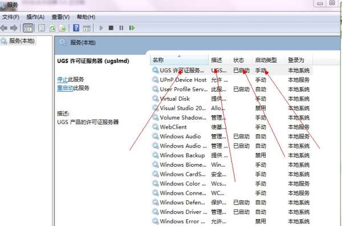Click the Windows Backup name text
The image size is (342, 226).
click(182, 155)
